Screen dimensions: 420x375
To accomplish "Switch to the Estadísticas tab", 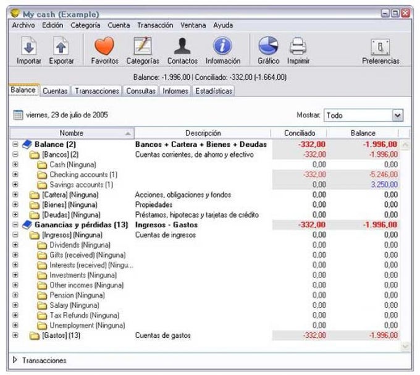I will point(214,91).
